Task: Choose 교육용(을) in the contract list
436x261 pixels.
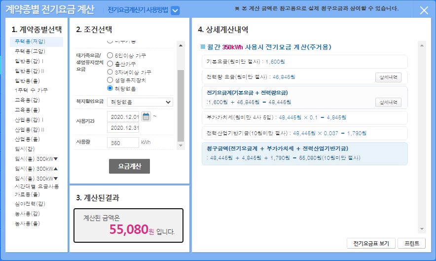Action: 27,110
